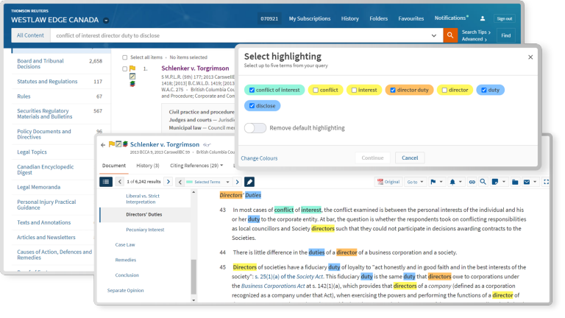Viewport: 565px width, 318px height.
Task: Uncheck the 'duty' term checkbox
Action: pos(484,90)
